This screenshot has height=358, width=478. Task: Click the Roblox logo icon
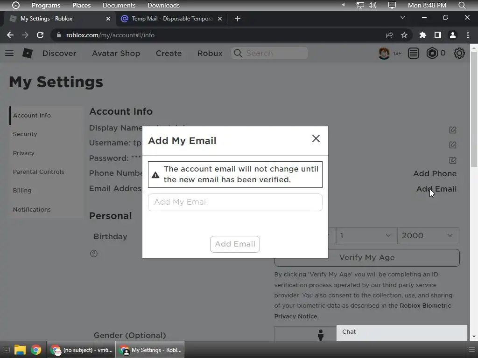(x=28, y=53)
